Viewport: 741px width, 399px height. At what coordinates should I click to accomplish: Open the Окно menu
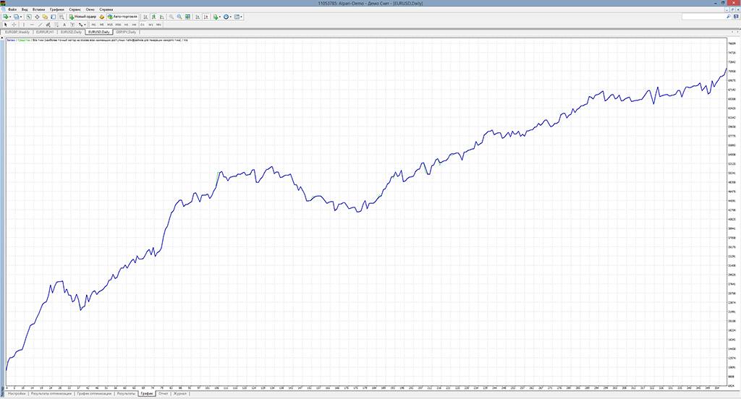[90, 9]
